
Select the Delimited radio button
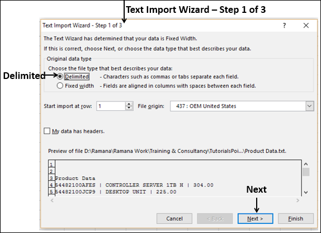[60, 77]
